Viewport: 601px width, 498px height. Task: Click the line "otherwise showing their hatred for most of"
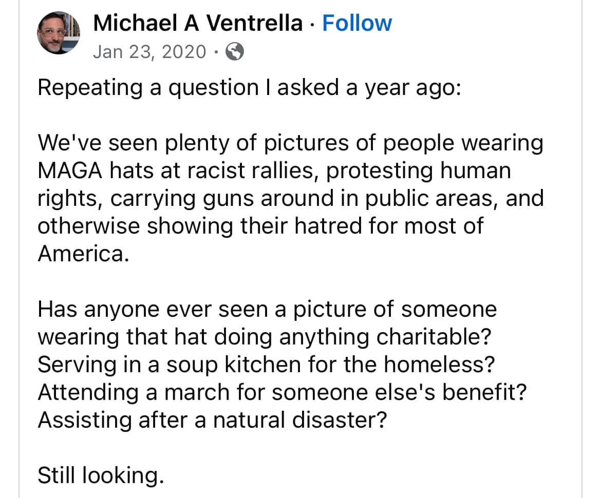(260, 226)
